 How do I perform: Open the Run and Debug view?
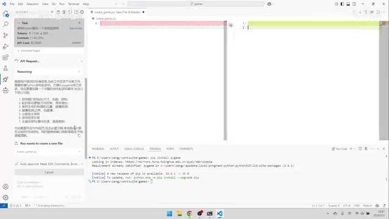coord(5,46)
